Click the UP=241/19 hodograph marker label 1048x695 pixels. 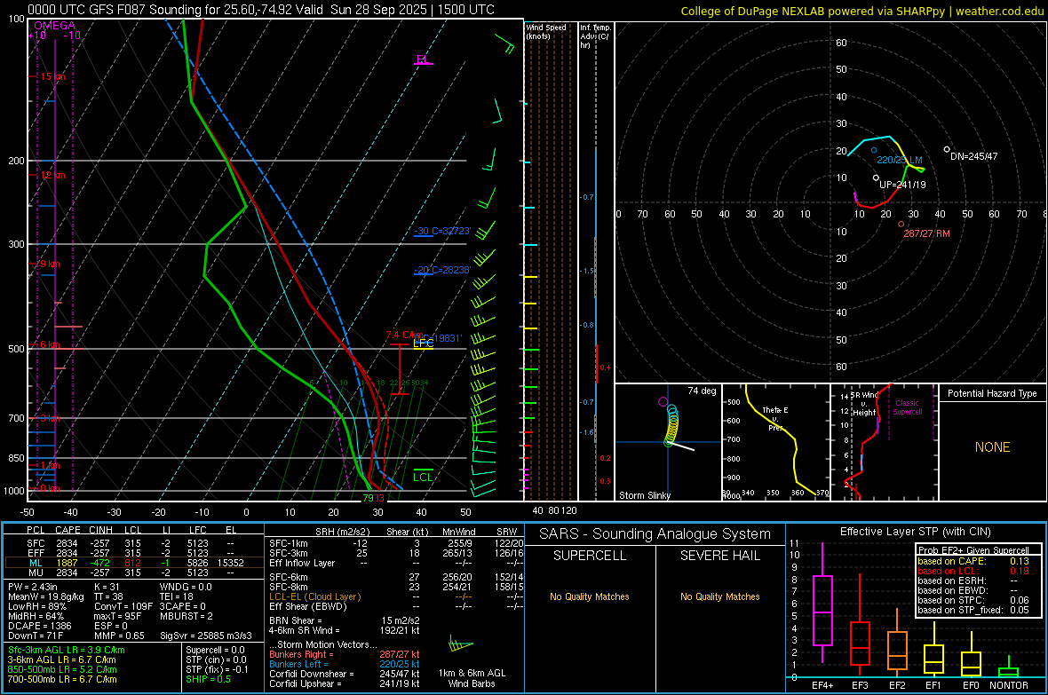pos(902,185)
